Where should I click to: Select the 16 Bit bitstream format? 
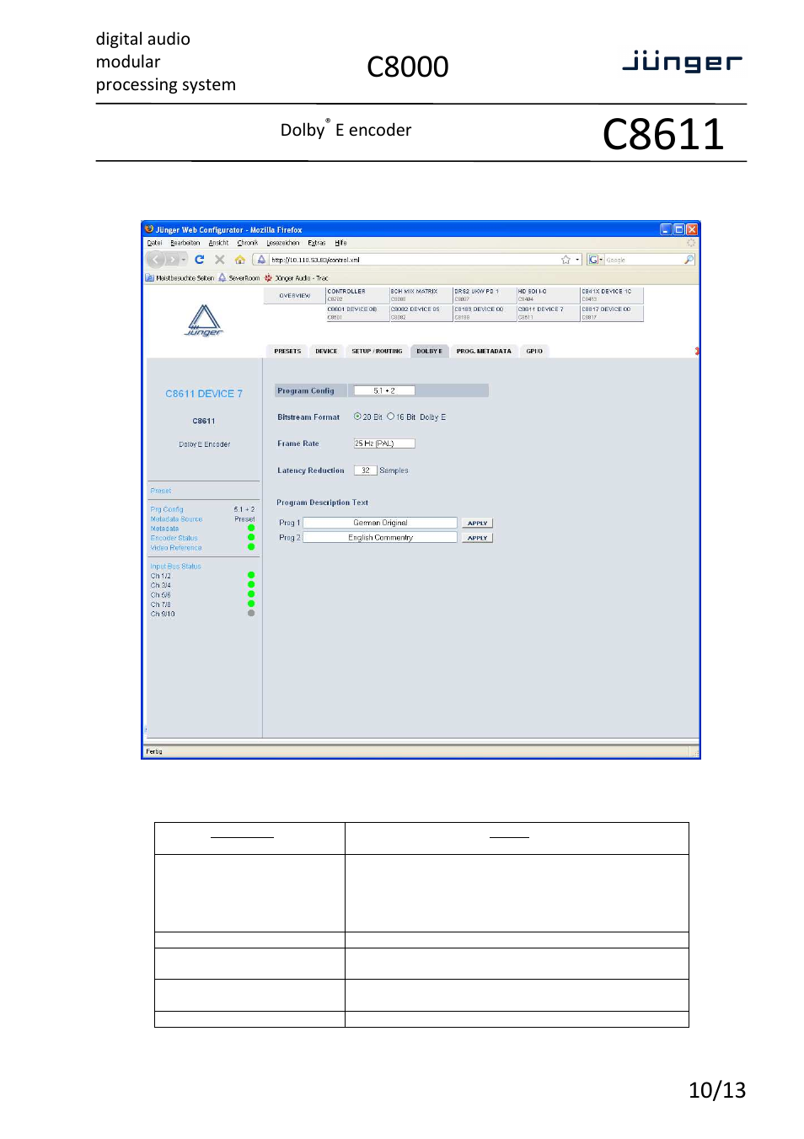click(391, 416)
